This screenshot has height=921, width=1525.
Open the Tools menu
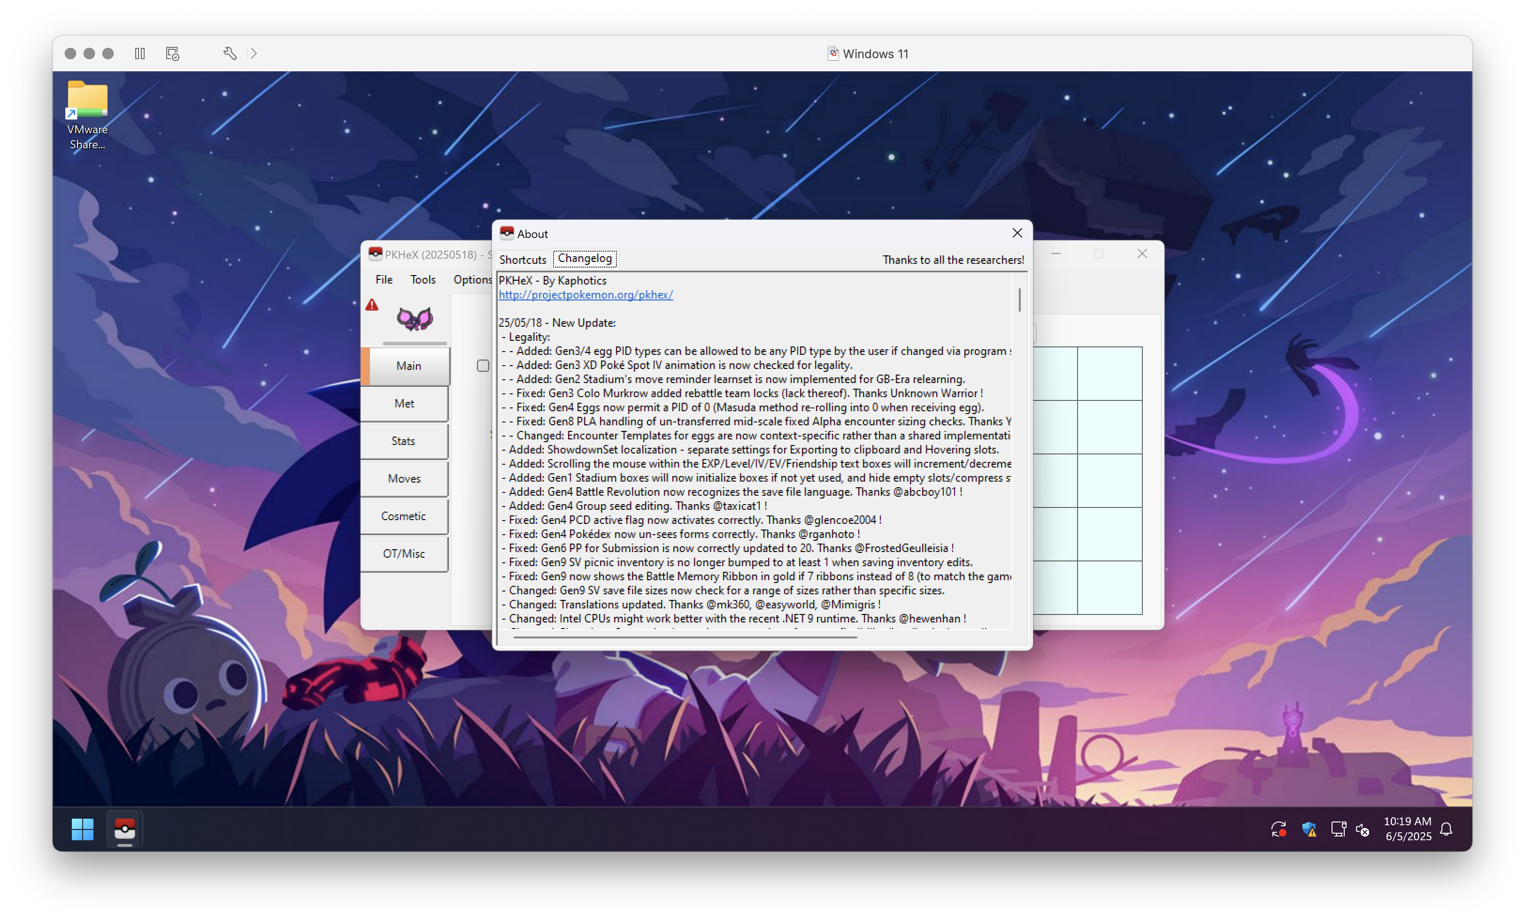click(x=423, y=279)
